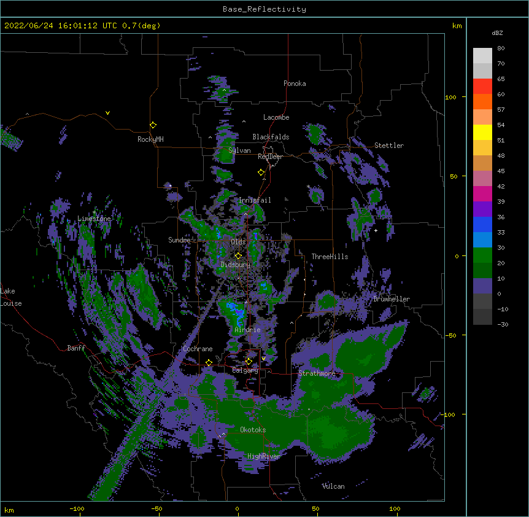The image size is (529, 517).
Task: Click the Lacombe city label
Action: [276, 117]
